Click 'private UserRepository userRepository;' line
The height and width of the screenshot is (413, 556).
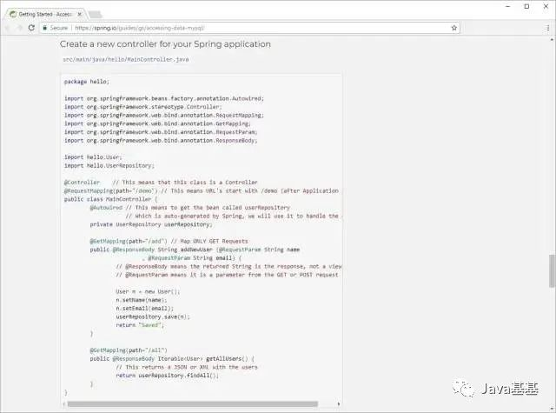pos(151,224)
